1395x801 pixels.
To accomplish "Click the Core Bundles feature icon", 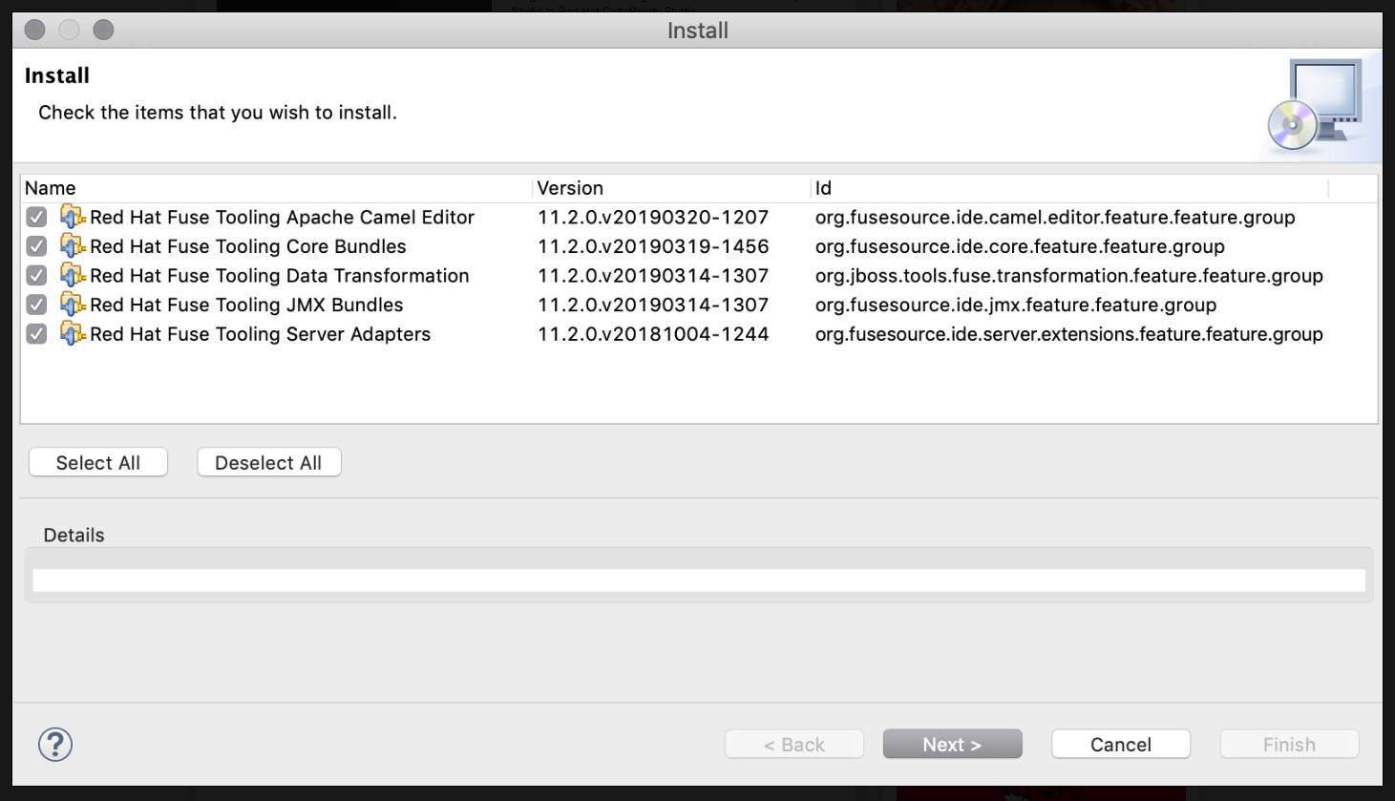I will (73, 246).
